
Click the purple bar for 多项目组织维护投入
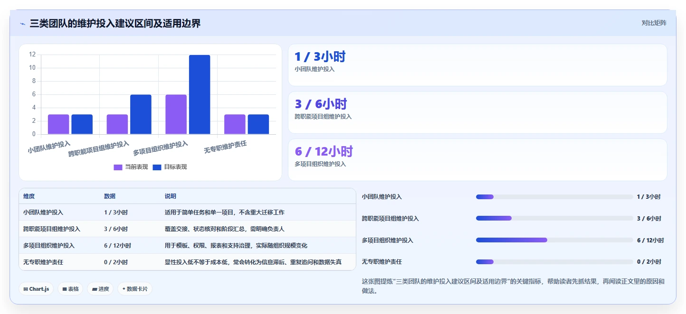tap(176, 114)
